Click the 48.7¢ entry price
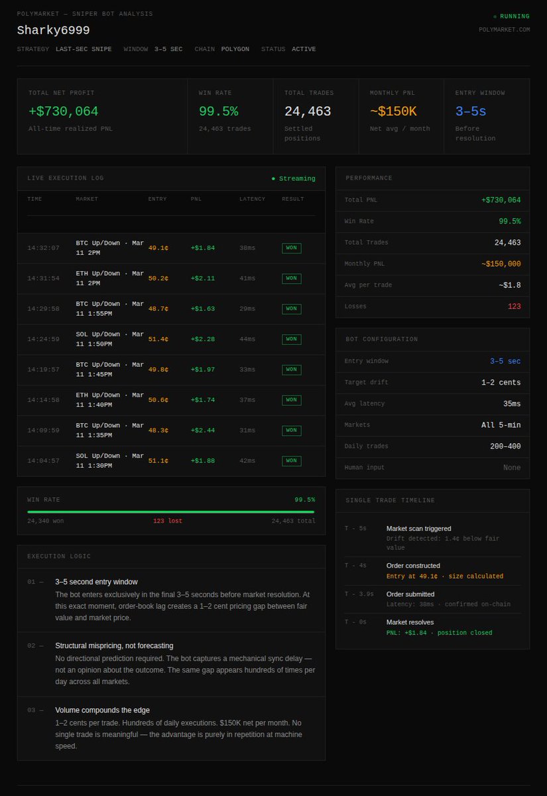Screen dimensions: 547x796 (x=158, y=309)
